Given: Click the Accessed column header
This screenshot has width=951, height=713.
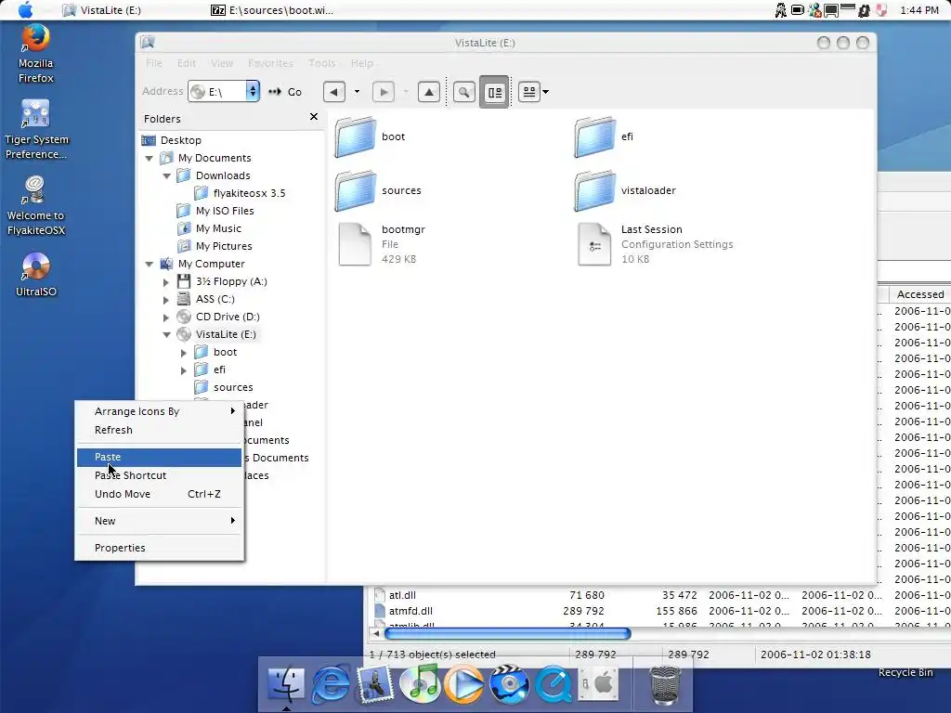Looking at the screenshot, I should [920, 294].
